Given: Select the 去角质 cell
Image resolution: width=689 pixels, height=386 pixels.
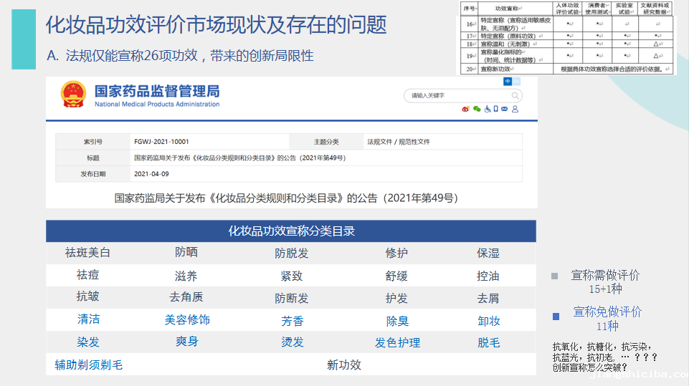Looking at the screenshot, I should coord(186,297).
